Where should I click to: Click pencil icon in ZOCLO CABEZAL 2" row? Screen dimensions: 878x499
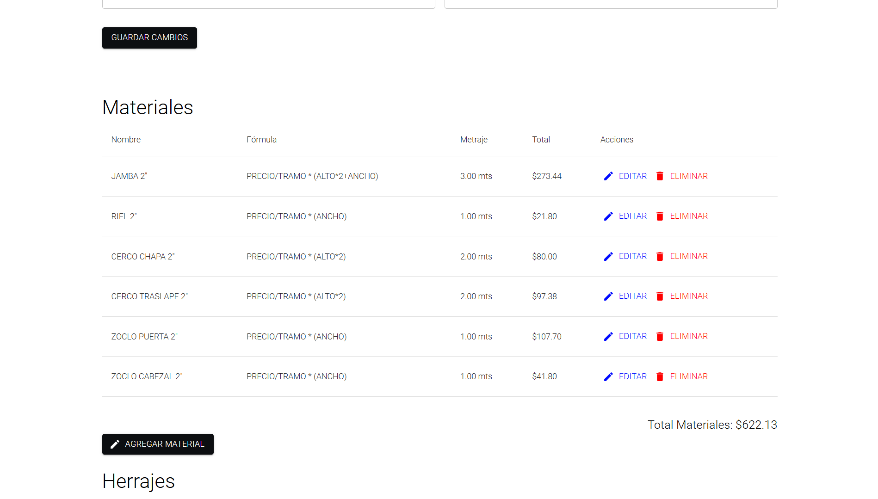click(608, 377)
